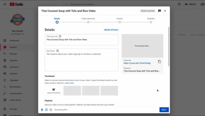Screen dimensions: 205x116
Task: Click the Copyright circle-C icon
Action: (x=5, y=80)
